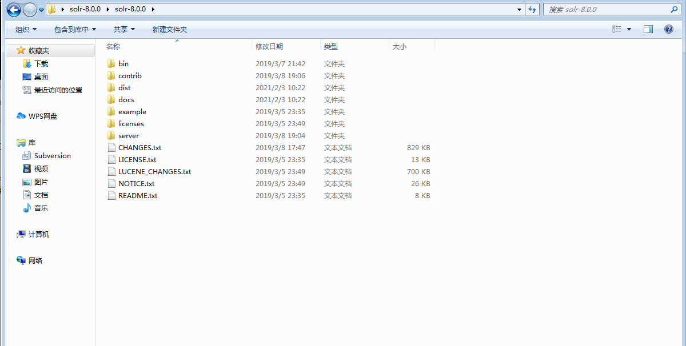The height and width of the screenshot is (346, 686).
Task: Open the 图片 library
Action: (41, 182)
